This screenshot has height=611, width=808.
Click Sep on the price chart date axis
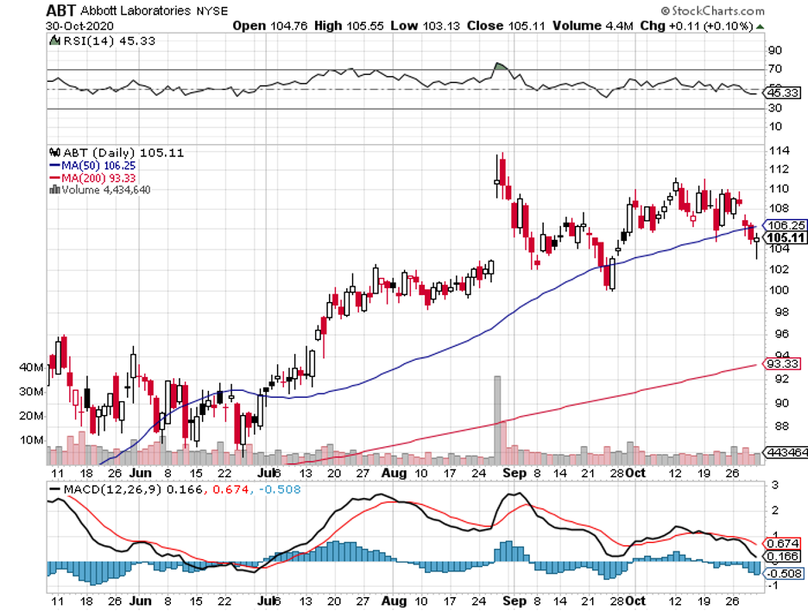[x=514, y=473]
